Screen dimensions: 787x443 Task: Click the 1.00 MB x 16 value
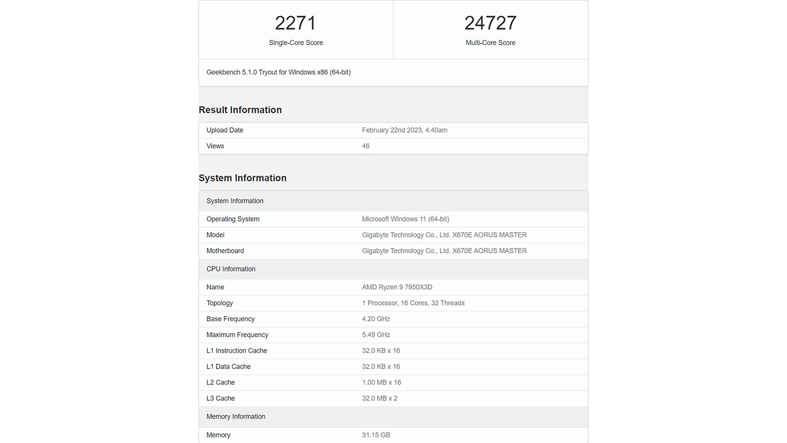381,382
